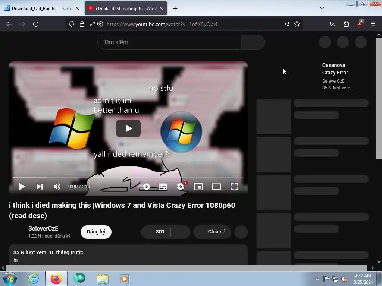Image resolution: width=382 pixels, height=286 pixels.
Task: Click the scroll down arrow of the page scrollbar
Action: (x=379, y=262)
